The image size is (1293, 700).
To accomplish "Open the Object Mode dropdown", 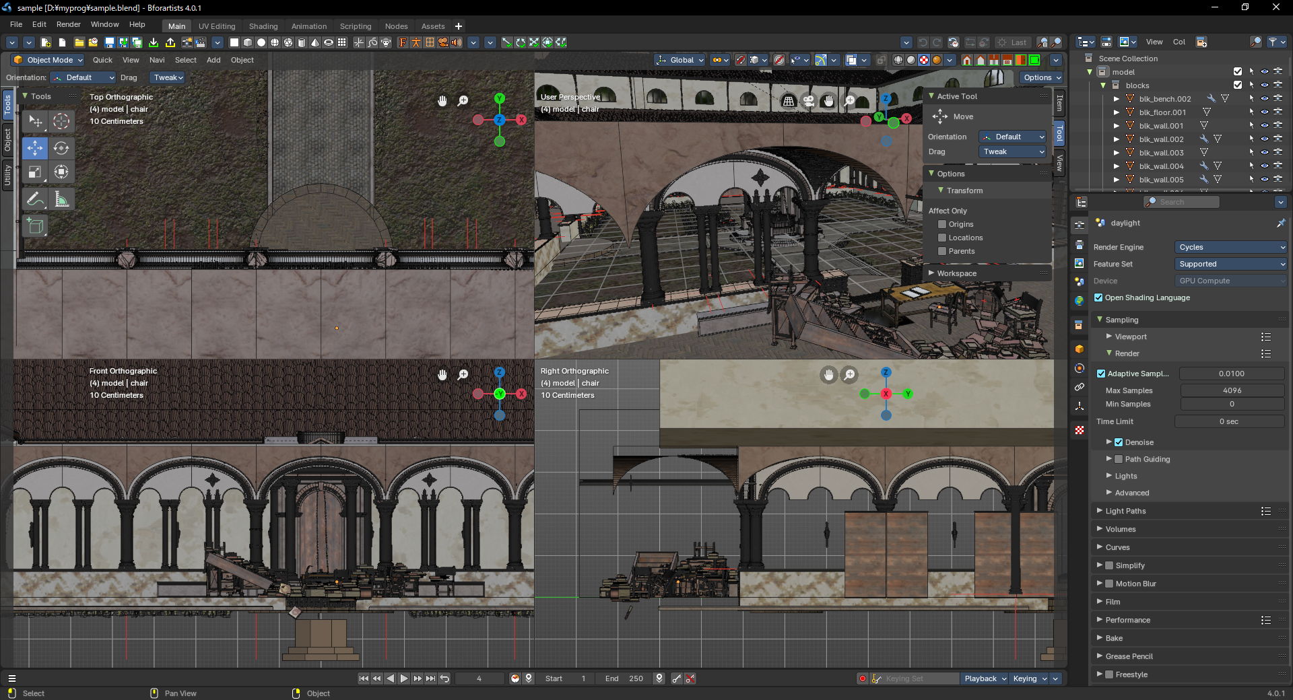I will [48, 60].
